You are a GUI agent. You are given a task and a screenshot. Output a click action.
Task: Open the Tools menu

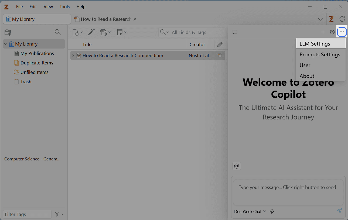[x=64, y=7]
